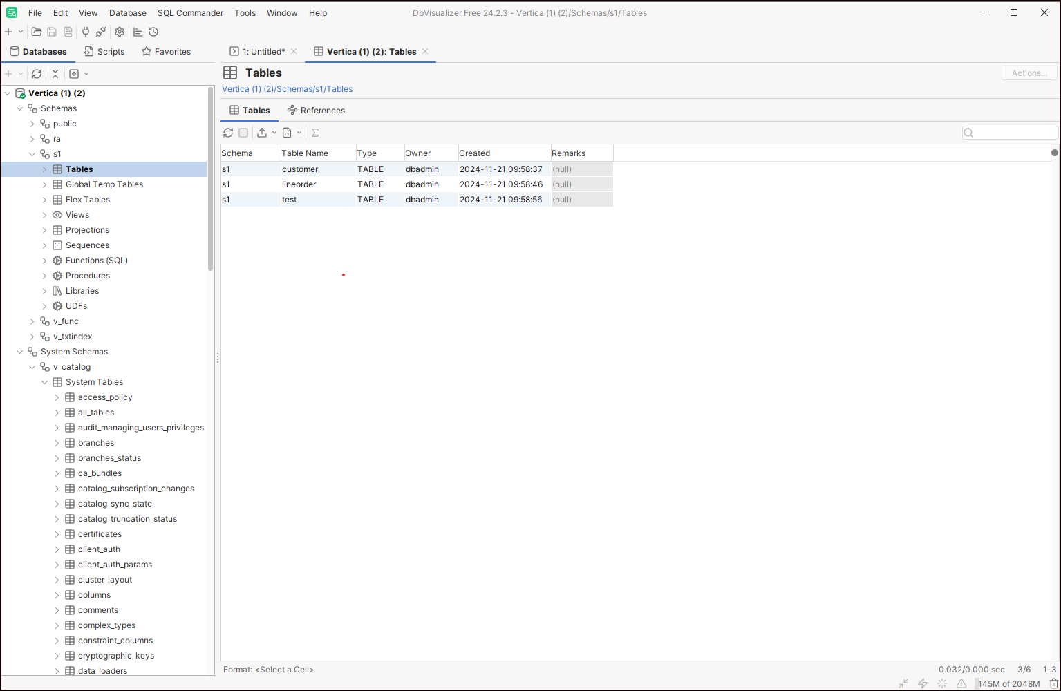
Task: Click the history clock icon in toolbar
Action: coord(153,32)
